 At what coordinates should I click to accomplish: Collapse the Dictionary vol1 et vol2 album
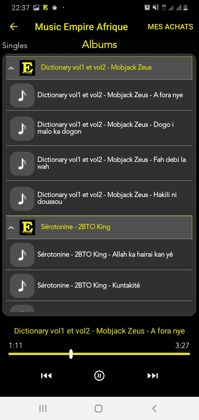click(x=11, y=68)
